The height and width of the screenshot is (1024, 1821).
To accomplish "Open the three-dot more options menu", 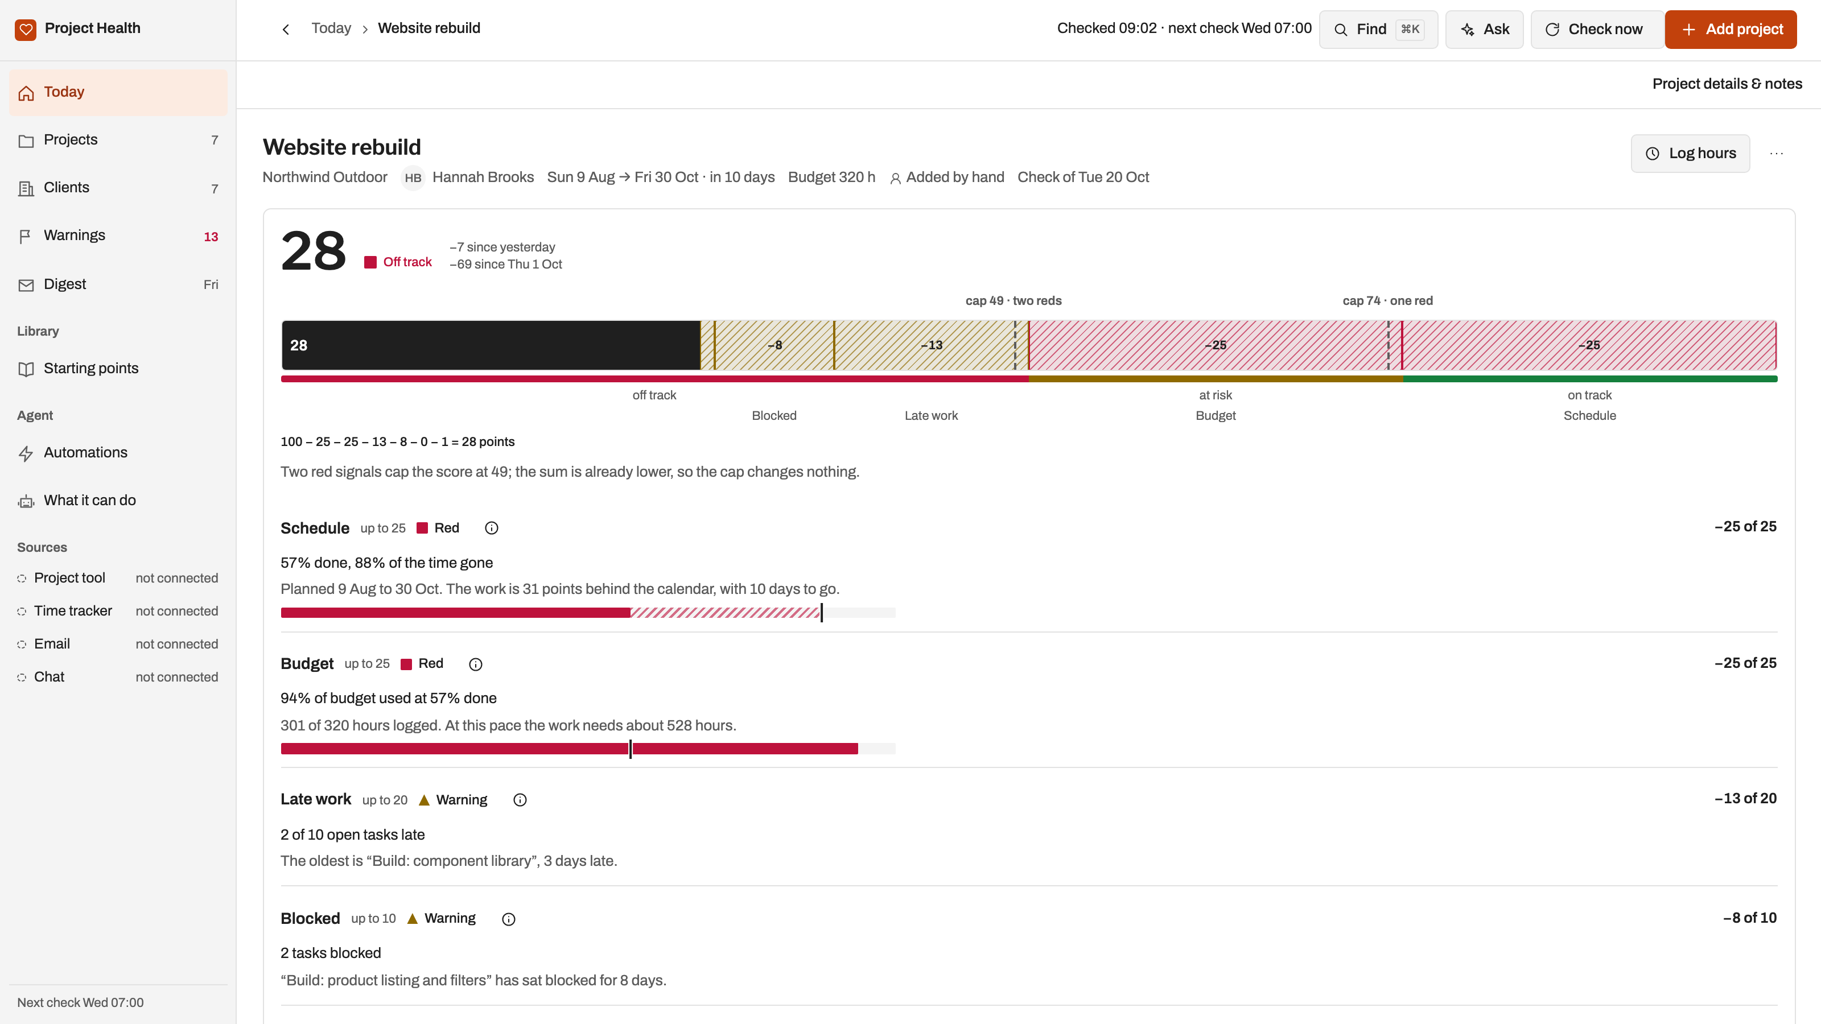I will [1775, 154].
